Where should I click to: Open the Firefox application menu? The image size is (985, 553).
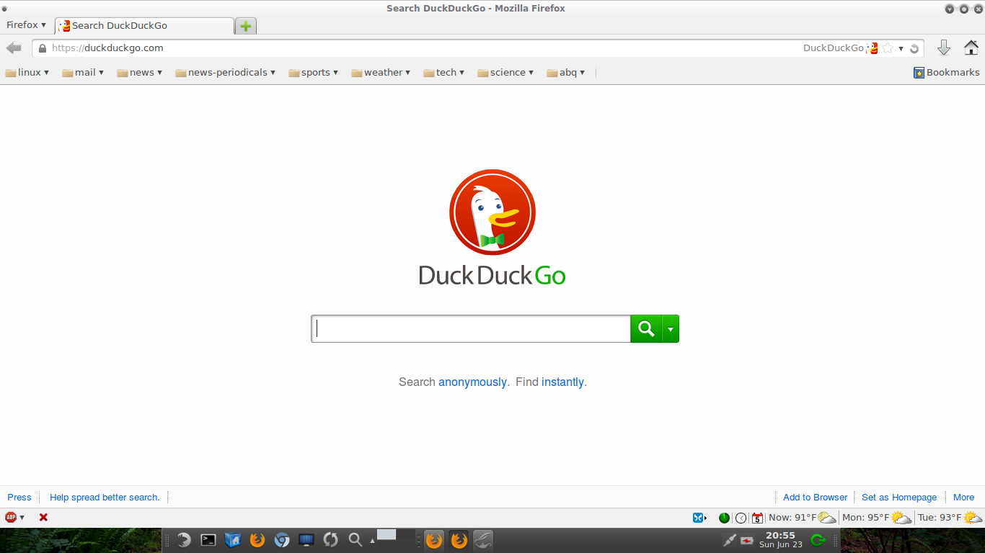tap(26, 25)
